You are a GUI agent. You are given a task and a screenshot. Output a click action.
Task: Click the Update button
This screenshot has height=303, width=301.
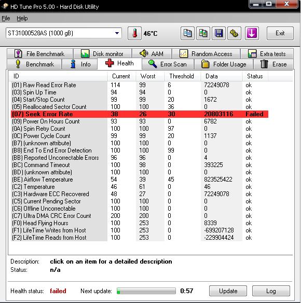coord(228,291)
